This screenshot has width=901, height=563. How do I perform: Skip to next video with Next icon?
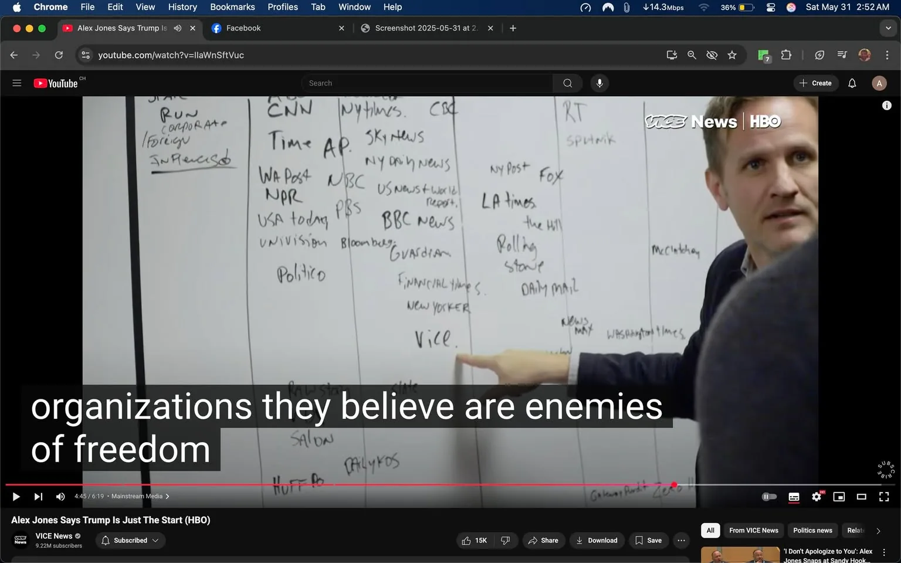click(x=38, y=497)
